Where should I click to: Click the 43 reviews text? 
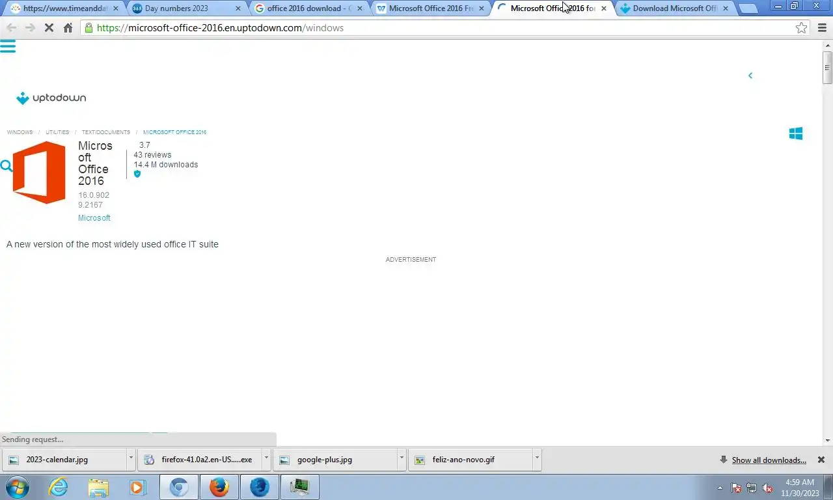pos(152,155)
